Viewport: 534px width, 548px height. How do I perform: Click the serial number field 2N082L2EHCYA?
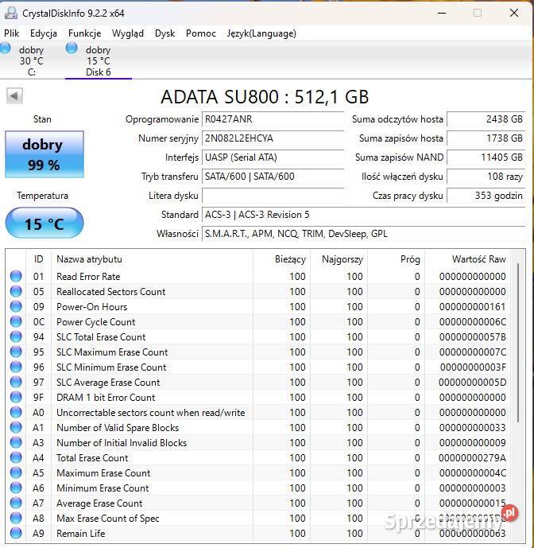click(273, 138)
